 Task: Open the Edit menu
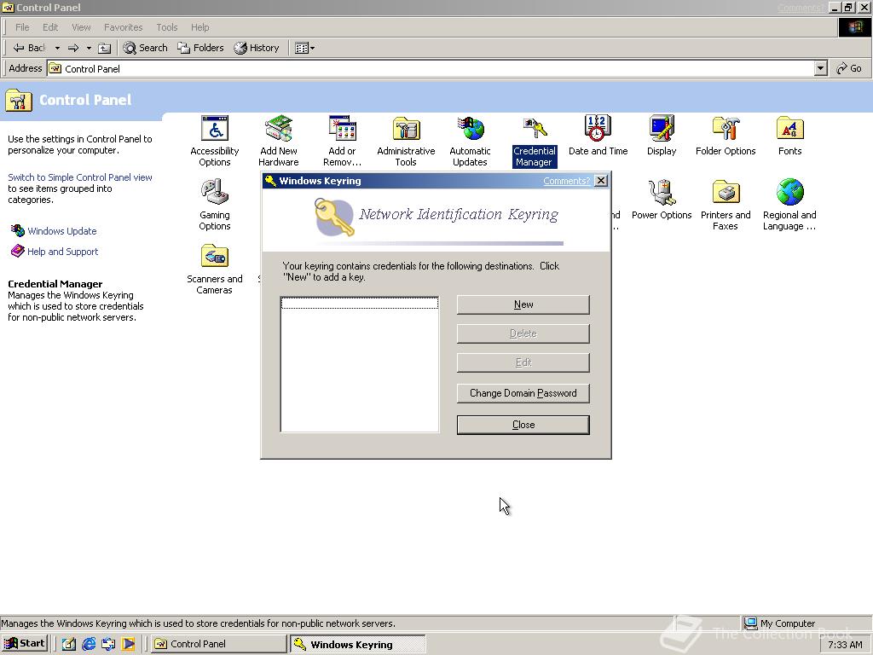click(50, 27)
